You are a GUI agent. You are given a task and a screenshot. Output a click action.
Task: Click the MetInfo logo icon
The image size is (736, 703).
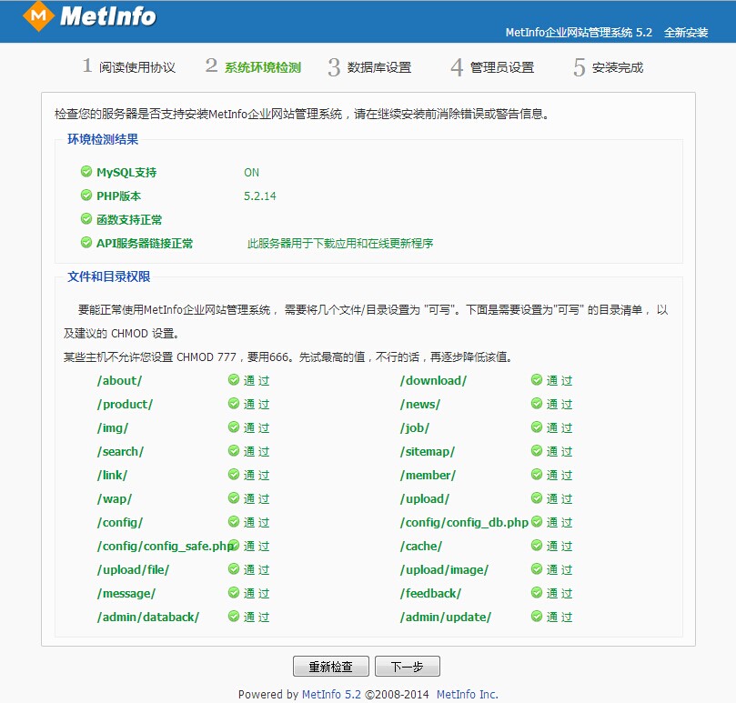(38, 16)
